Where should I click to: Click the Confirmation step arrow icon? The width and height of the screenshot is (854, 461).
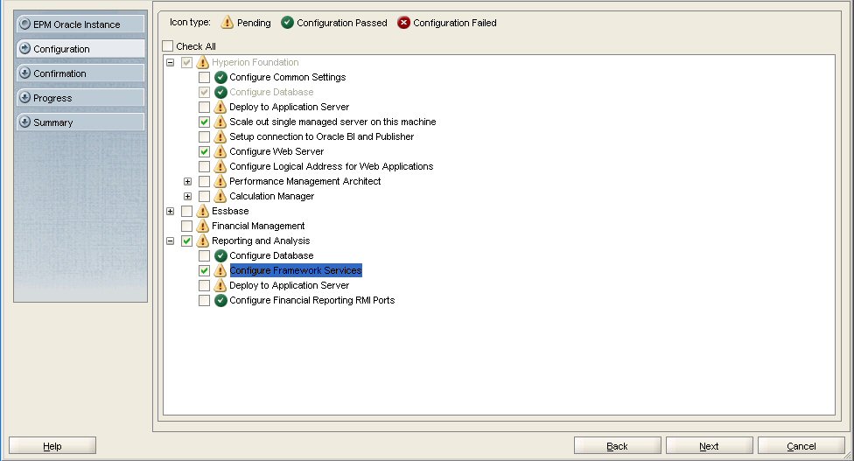point(24,73)
